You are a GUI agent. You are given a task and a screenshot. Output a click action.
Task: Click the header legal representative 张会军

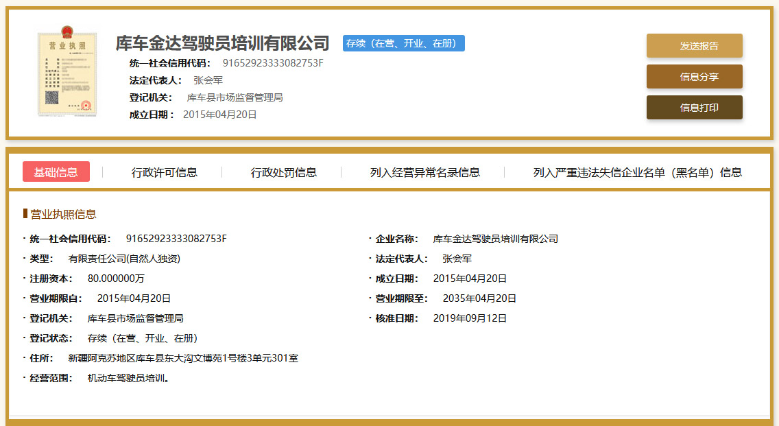pyautogui.click(x=208, y=80)
